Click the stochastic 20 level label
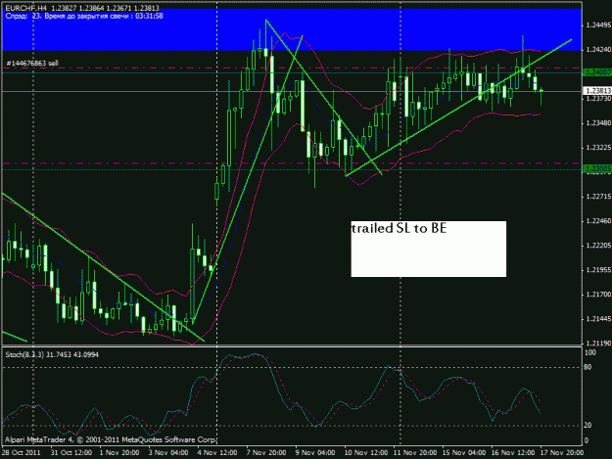 (x=588, y=426)
